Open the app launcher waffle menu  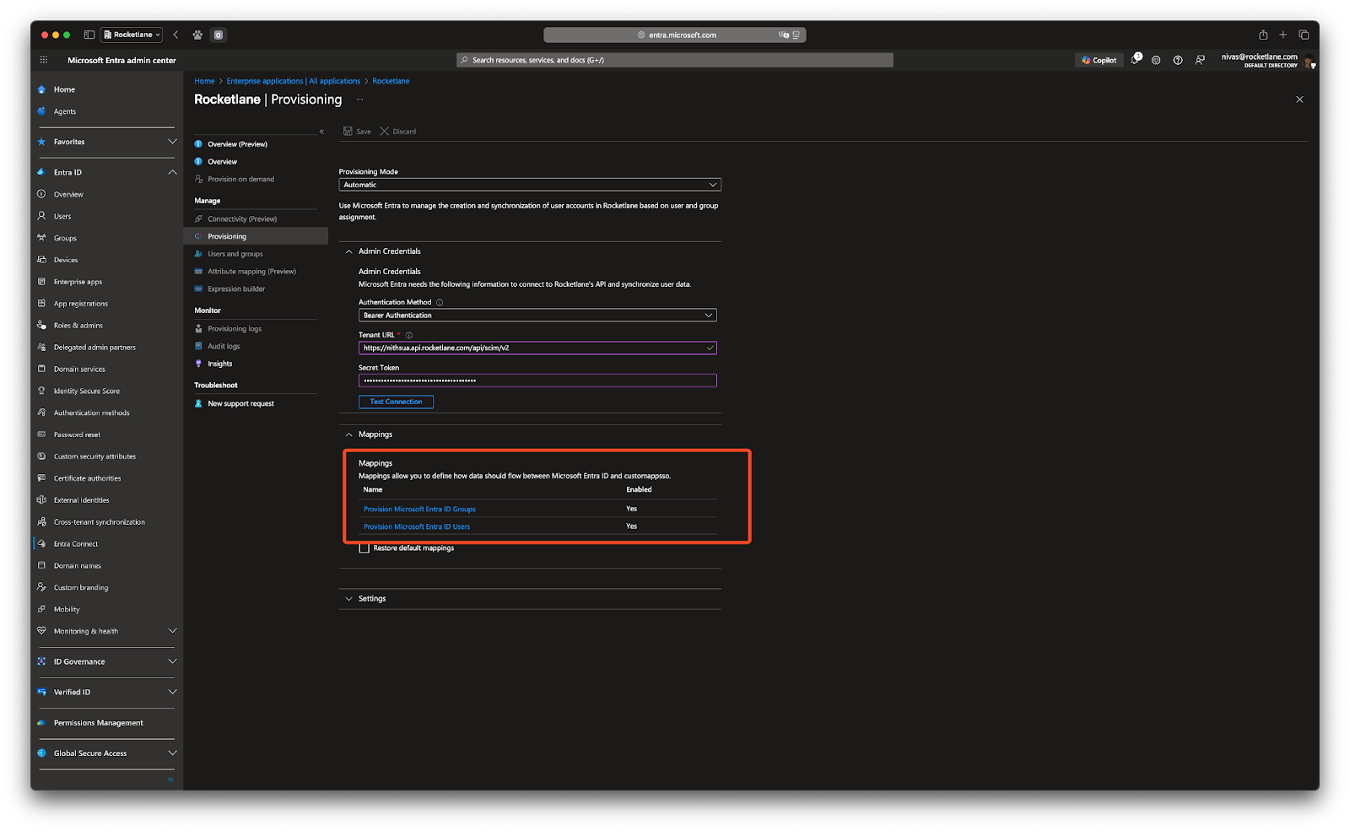click(x=44, y=60)
